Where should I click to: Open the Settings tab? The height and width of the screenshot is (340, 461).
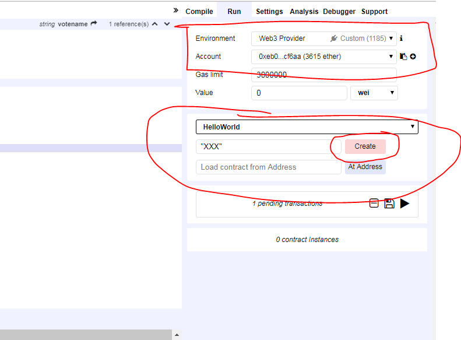click(x=269, y=12)
